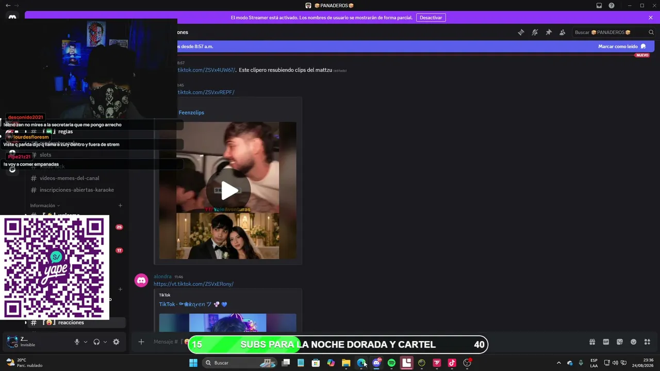Click the user avatar with Invisible status
660x371 pixels.
[x=12, y=341]
